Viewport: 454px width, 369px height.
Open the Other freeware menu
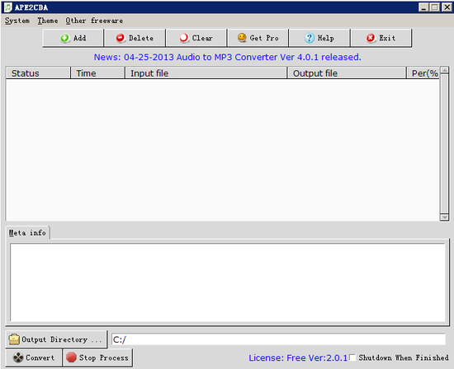[94, 21]
